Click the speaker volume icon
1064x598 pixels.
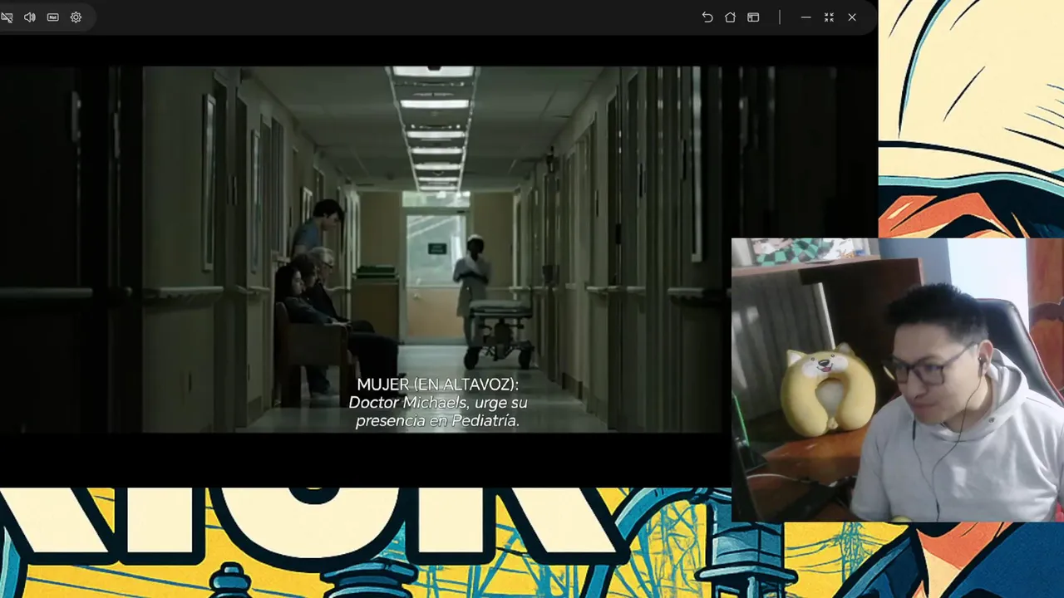(30, 17)
